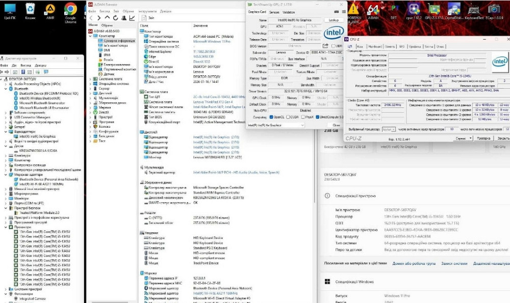Switch to the Mainboard tab in CPU-Z
This screenshot has width=510, height=303.
[374, 46]
